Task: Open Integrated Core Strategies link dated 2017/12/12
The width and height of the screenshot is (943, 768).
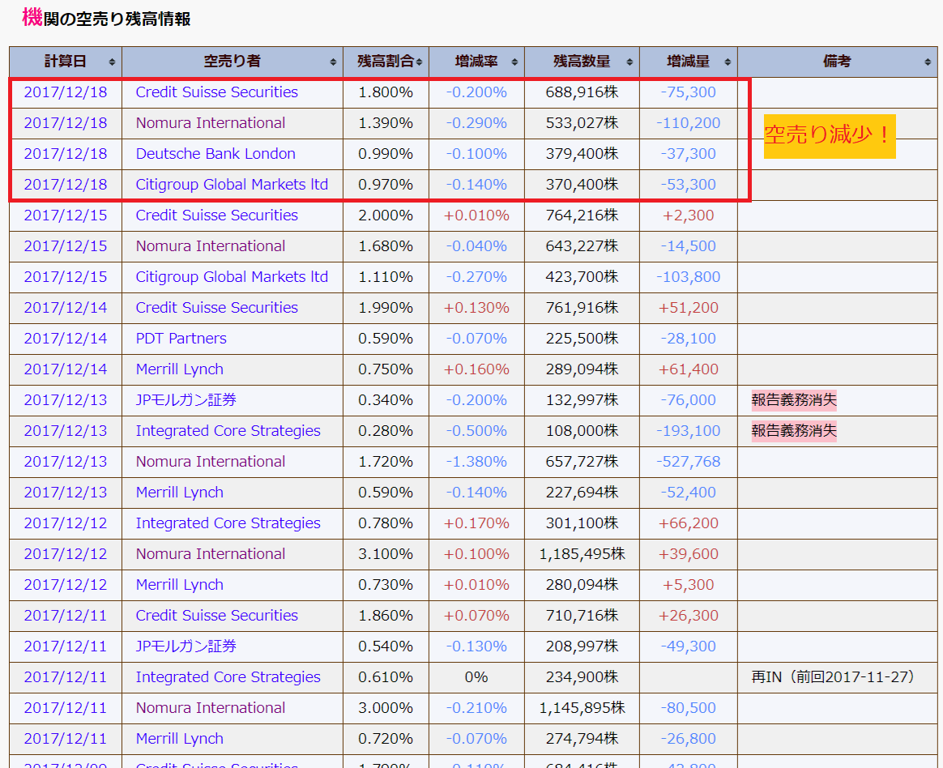Action: (x=228, y=523)
